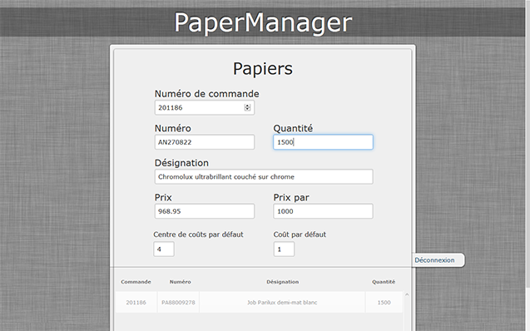Click the Centre de coûts par défaut field
This screenshot has width=530, height=331.
coord(164,249)
